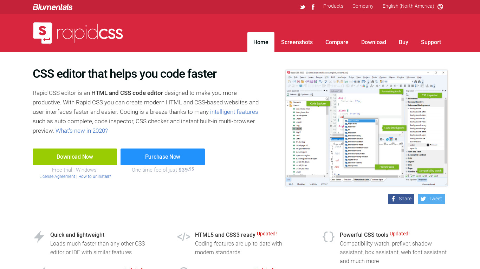Follow the intelligent features link
The width and height of the screenshot is (480, 269).
pos(234,112)
